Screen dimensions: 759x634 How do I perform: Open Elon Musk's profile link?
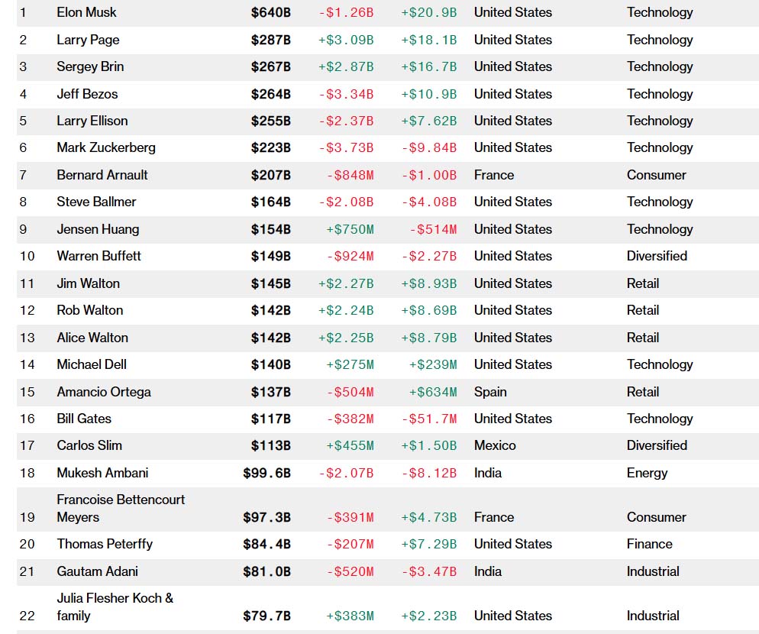(86, 12)
